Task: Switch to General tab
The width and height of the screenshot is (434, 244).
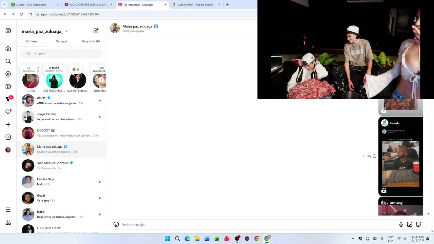Action: [61, 41]
